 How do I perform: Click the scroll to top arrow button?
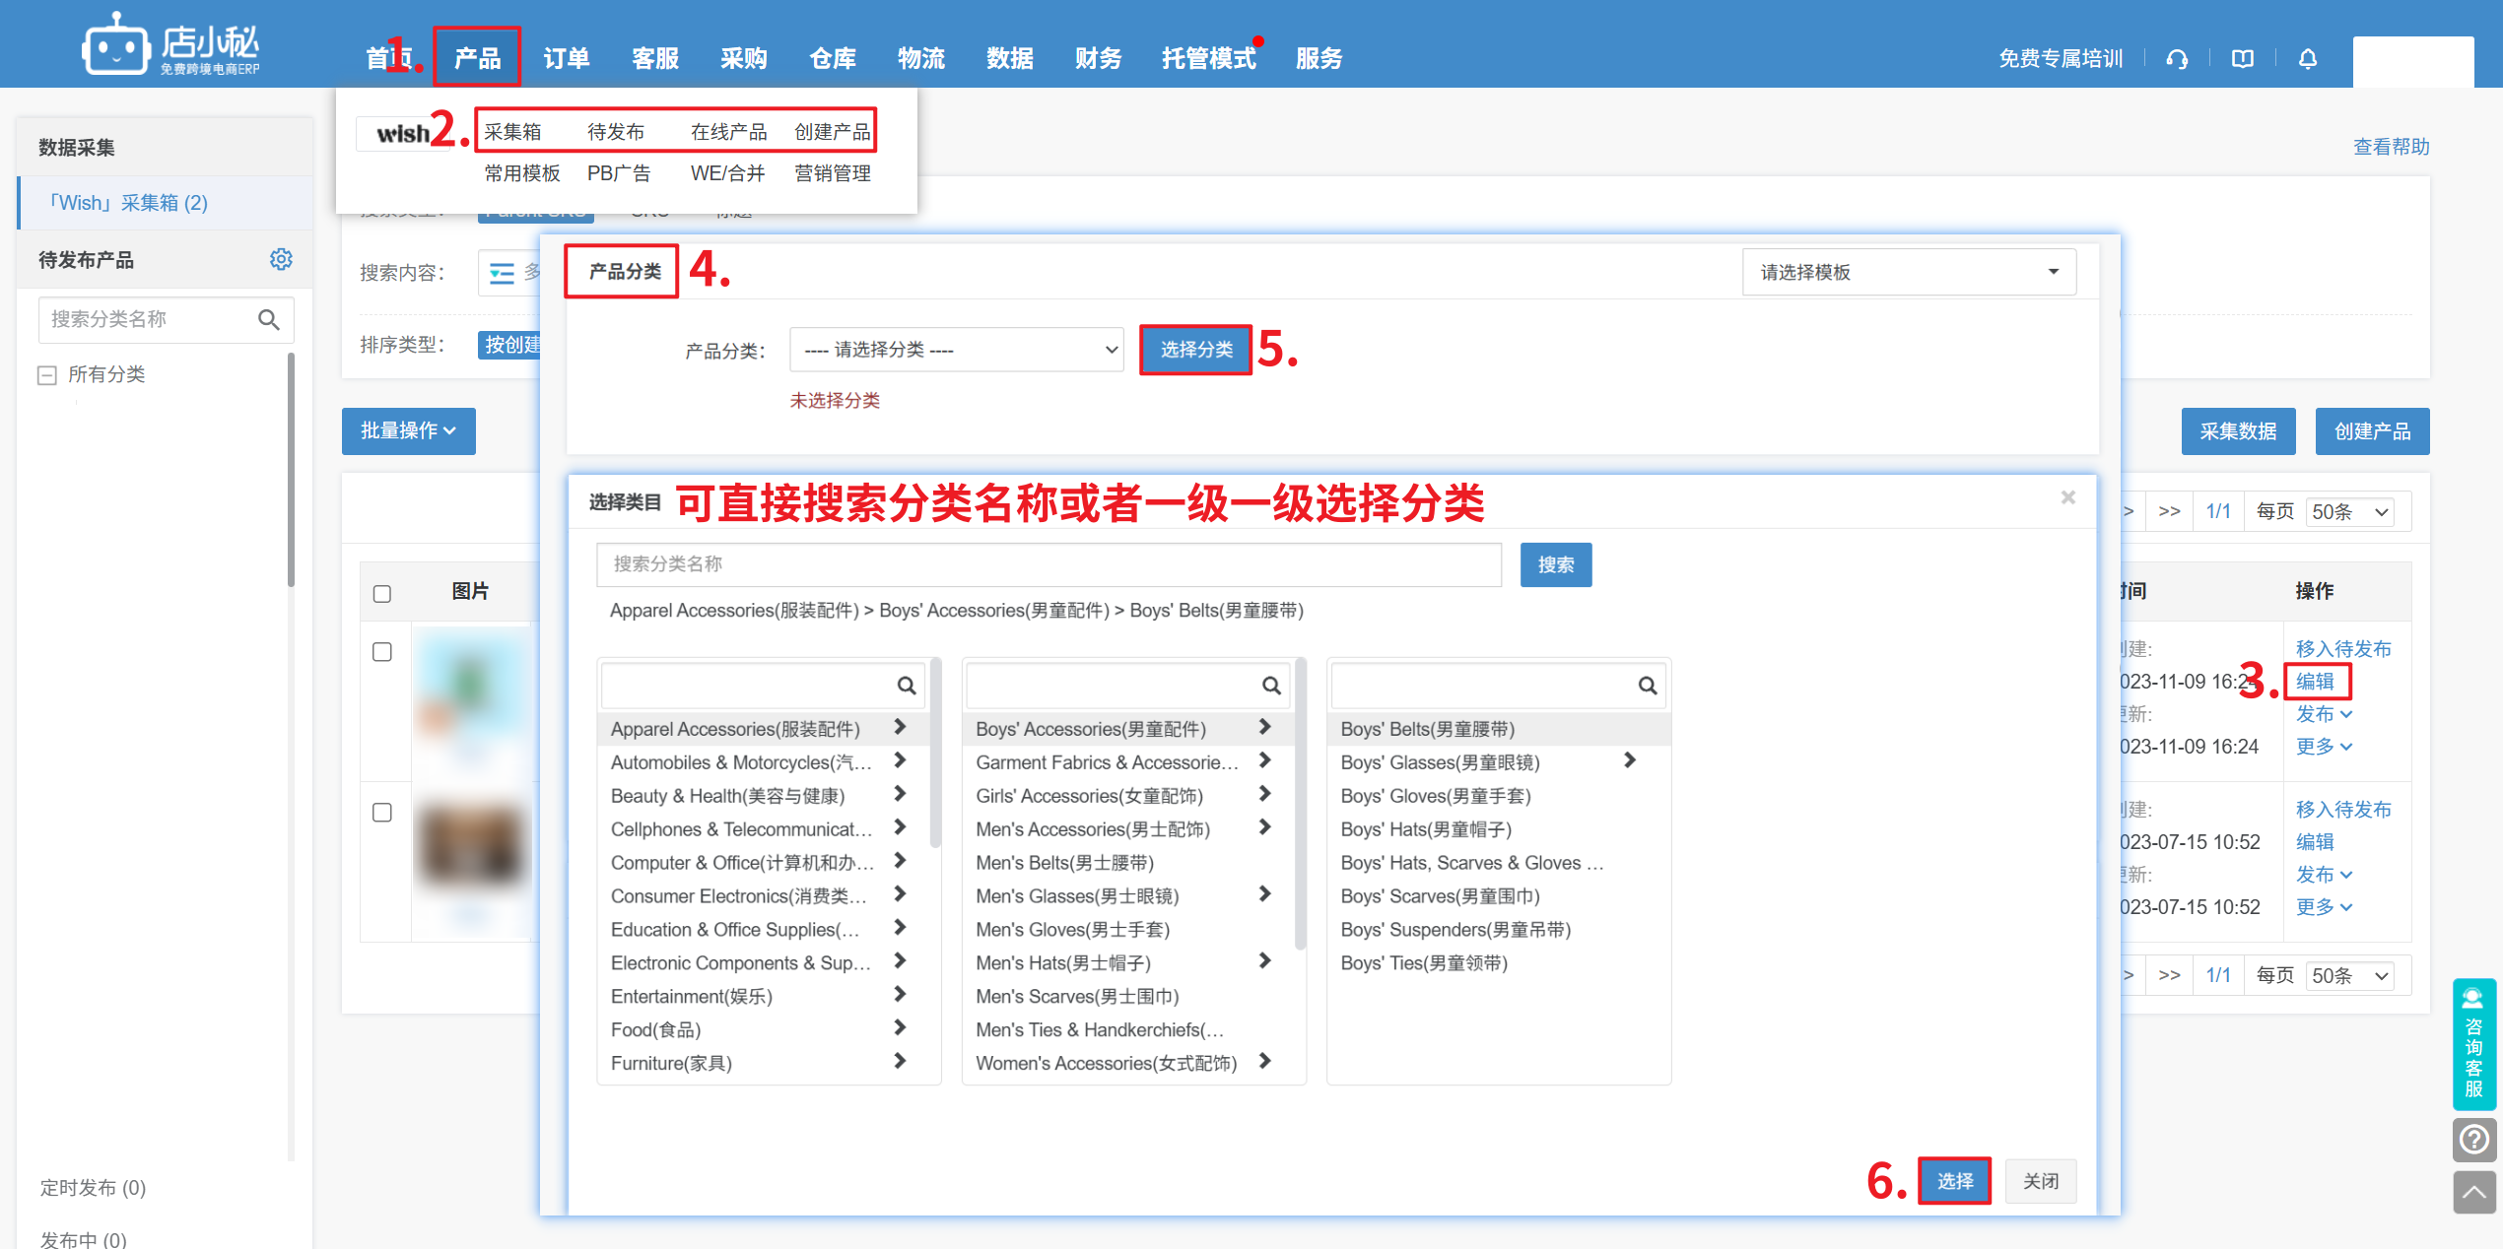[2474, 1193]
